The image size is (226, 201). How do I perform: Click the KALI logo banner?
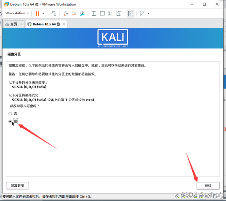point(113,38)
